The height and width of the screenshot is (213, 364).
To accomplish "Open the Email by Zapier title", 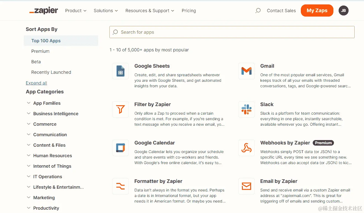I will [279, 181].
